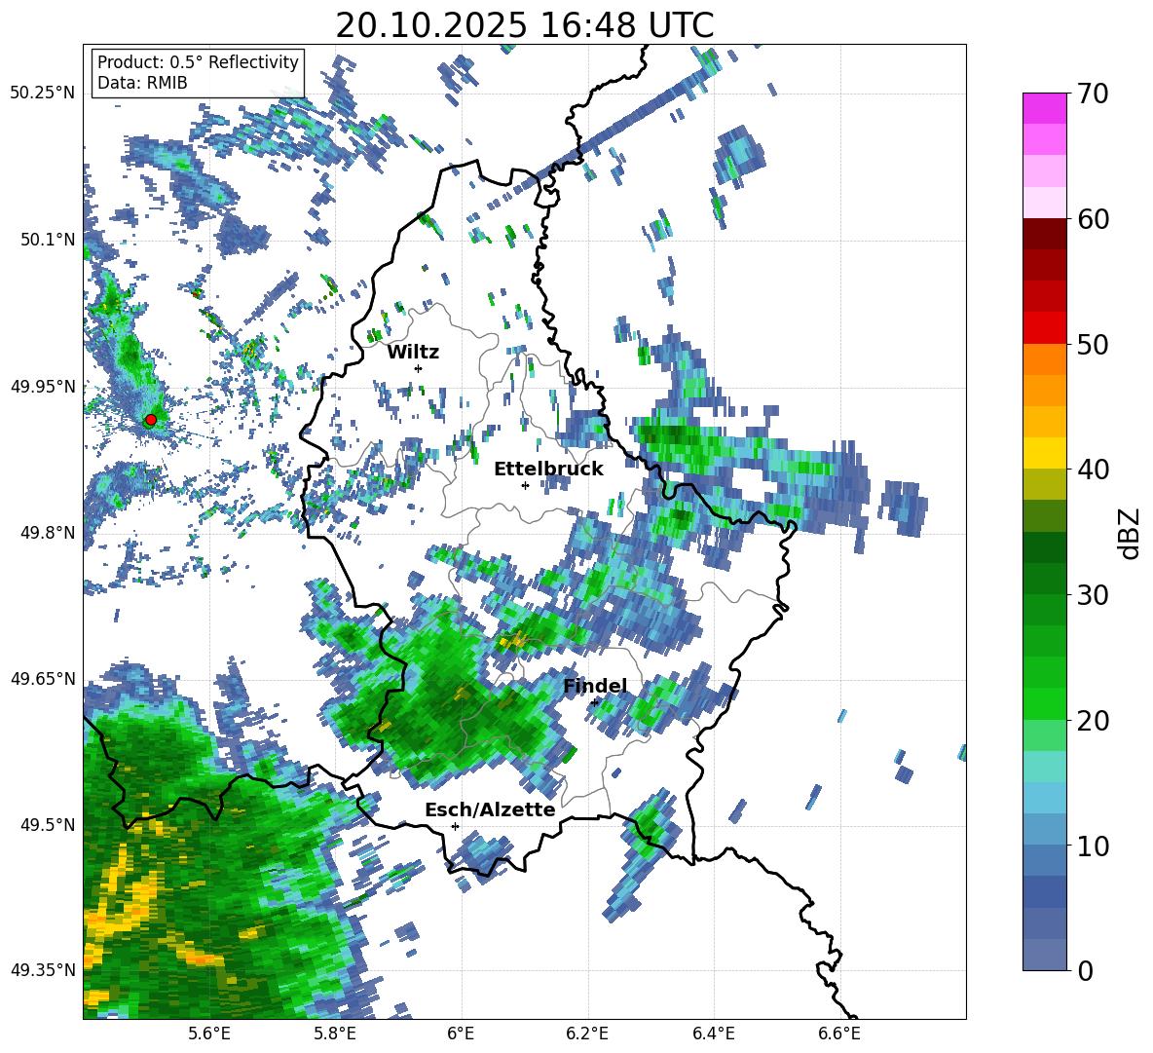Click the colorbar tick value 70
The width and height of the screenshot is (1153, 1053).
click(1094, 94)
